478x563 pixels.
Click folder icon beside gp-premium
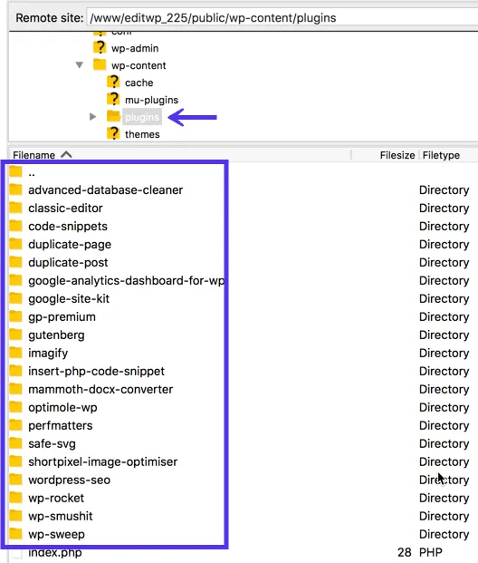(15, 316)
